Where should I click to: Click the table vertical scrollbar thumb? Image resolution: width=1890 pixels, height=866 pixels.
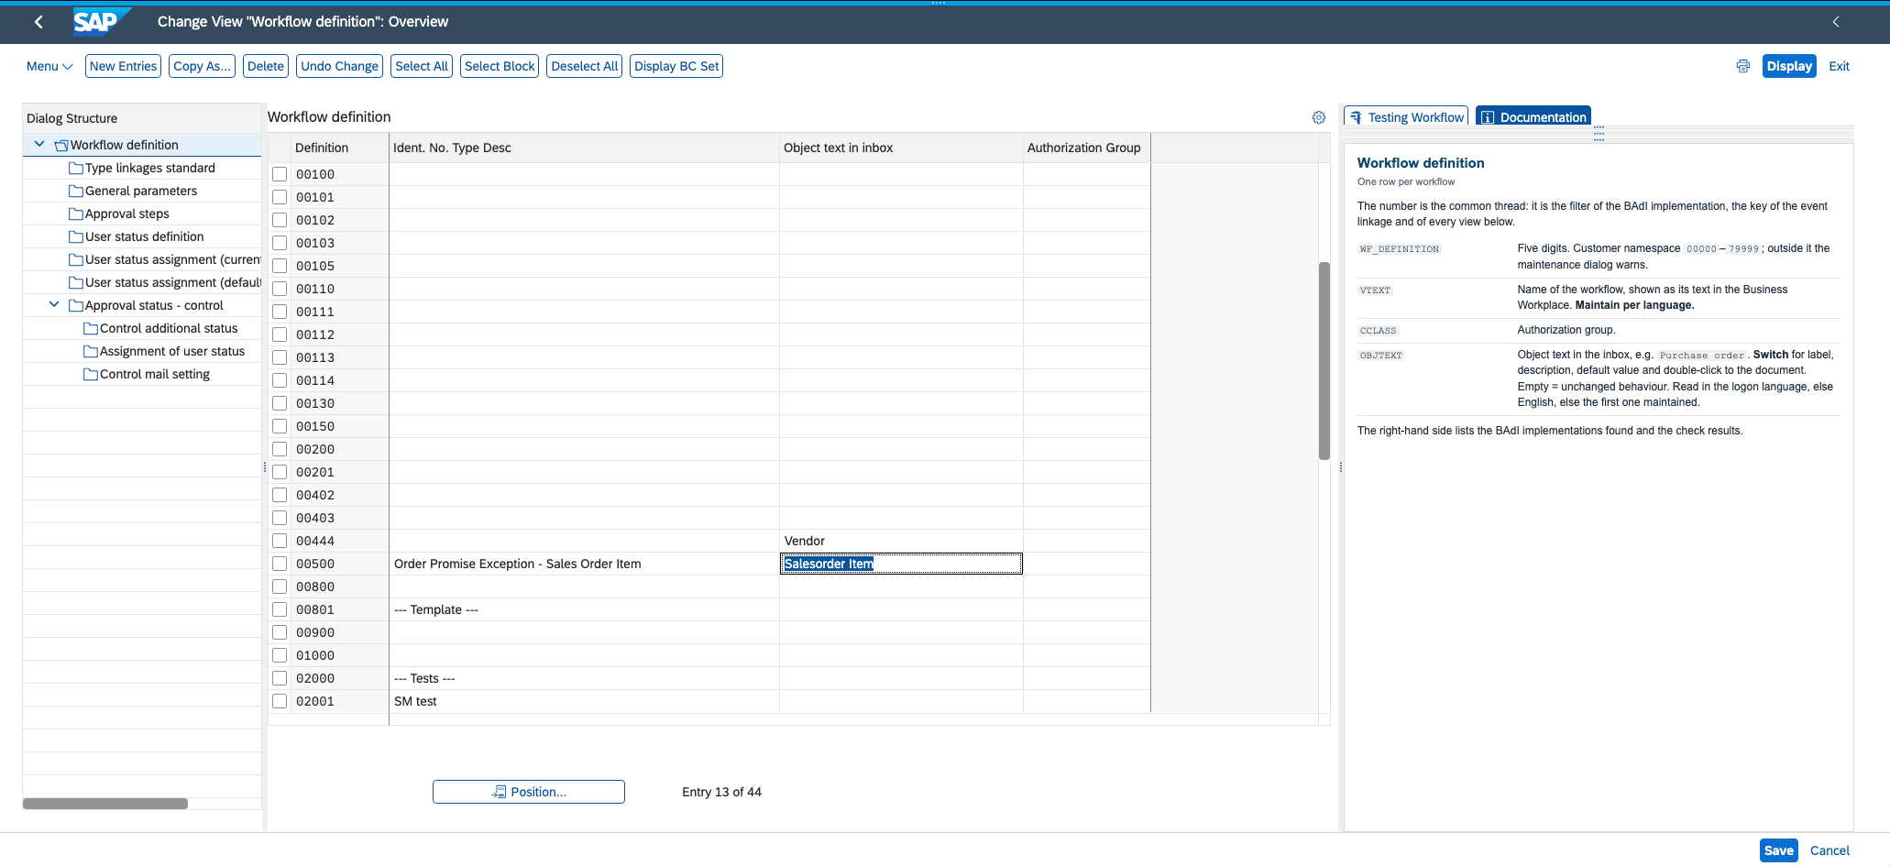pyautogui.click(x=1324, y=361)
